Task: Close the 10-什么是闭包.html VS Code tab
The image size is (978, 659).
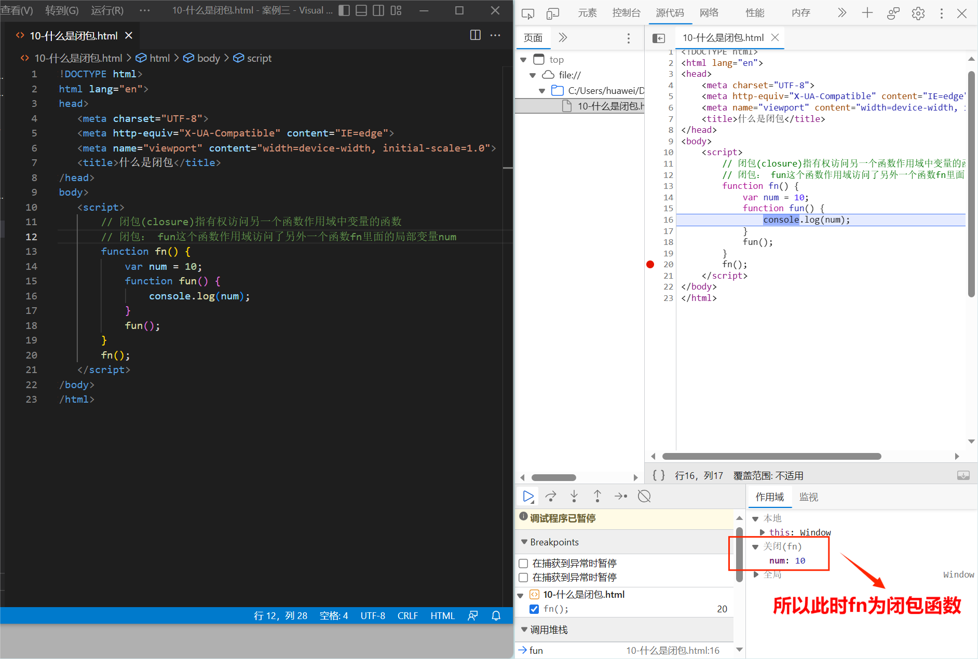Action: [x=129, y=35]
